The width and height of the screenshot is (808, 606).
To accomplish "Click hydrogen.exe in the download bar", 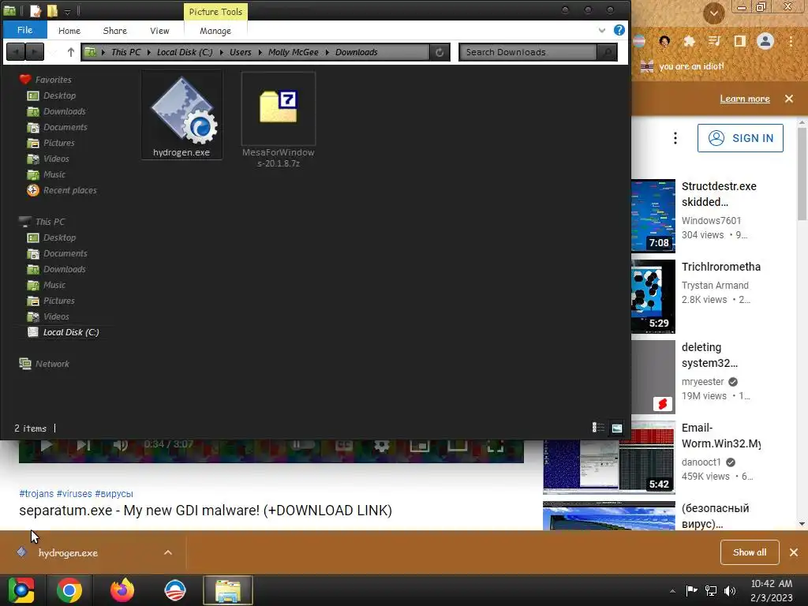I will pyautogui.click(x=68, y=553).
